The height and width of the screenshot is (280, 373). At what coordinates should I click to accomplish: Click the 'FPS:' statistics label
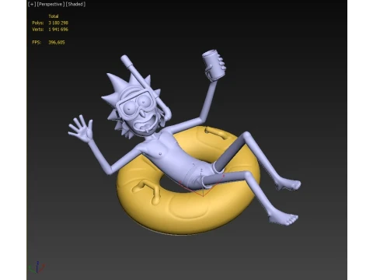click(37, 42)
